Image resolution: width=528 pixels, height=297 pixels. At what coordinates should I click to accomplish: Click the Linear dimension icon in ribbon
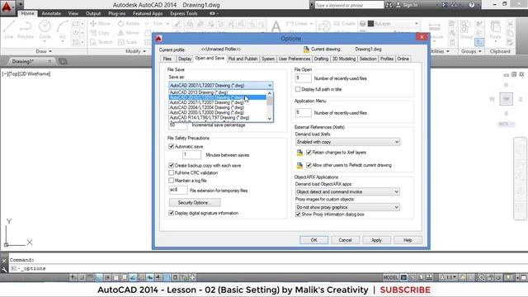click(x=290, y=24)
